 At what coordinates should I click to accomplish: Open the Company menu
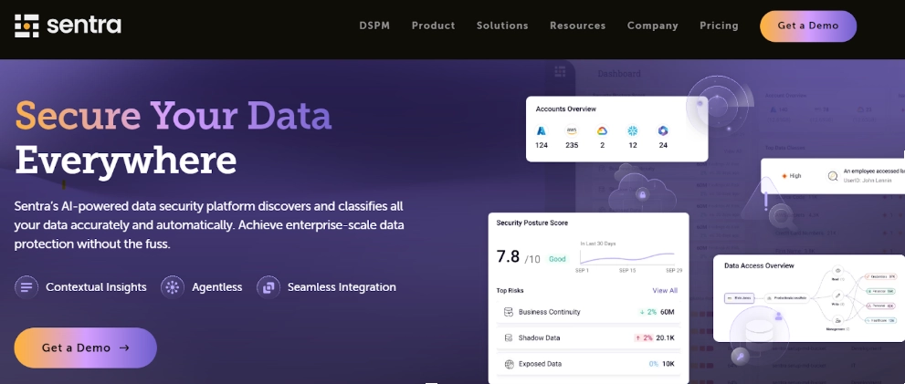pyautogui.click(x=653, y=26)
